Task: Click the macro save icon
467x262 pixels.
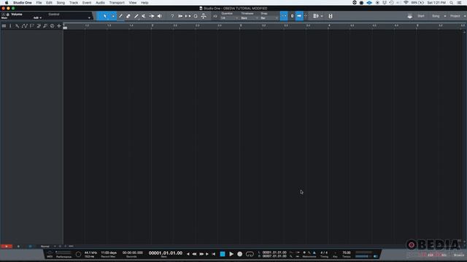Action: pos(331,16)
